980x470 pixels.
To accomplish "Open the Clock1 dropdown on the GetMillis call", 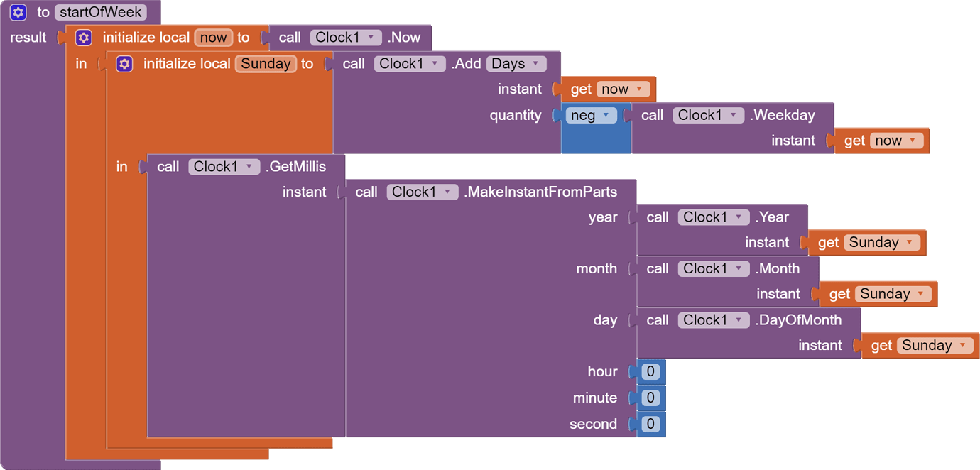I will [224, 166].
